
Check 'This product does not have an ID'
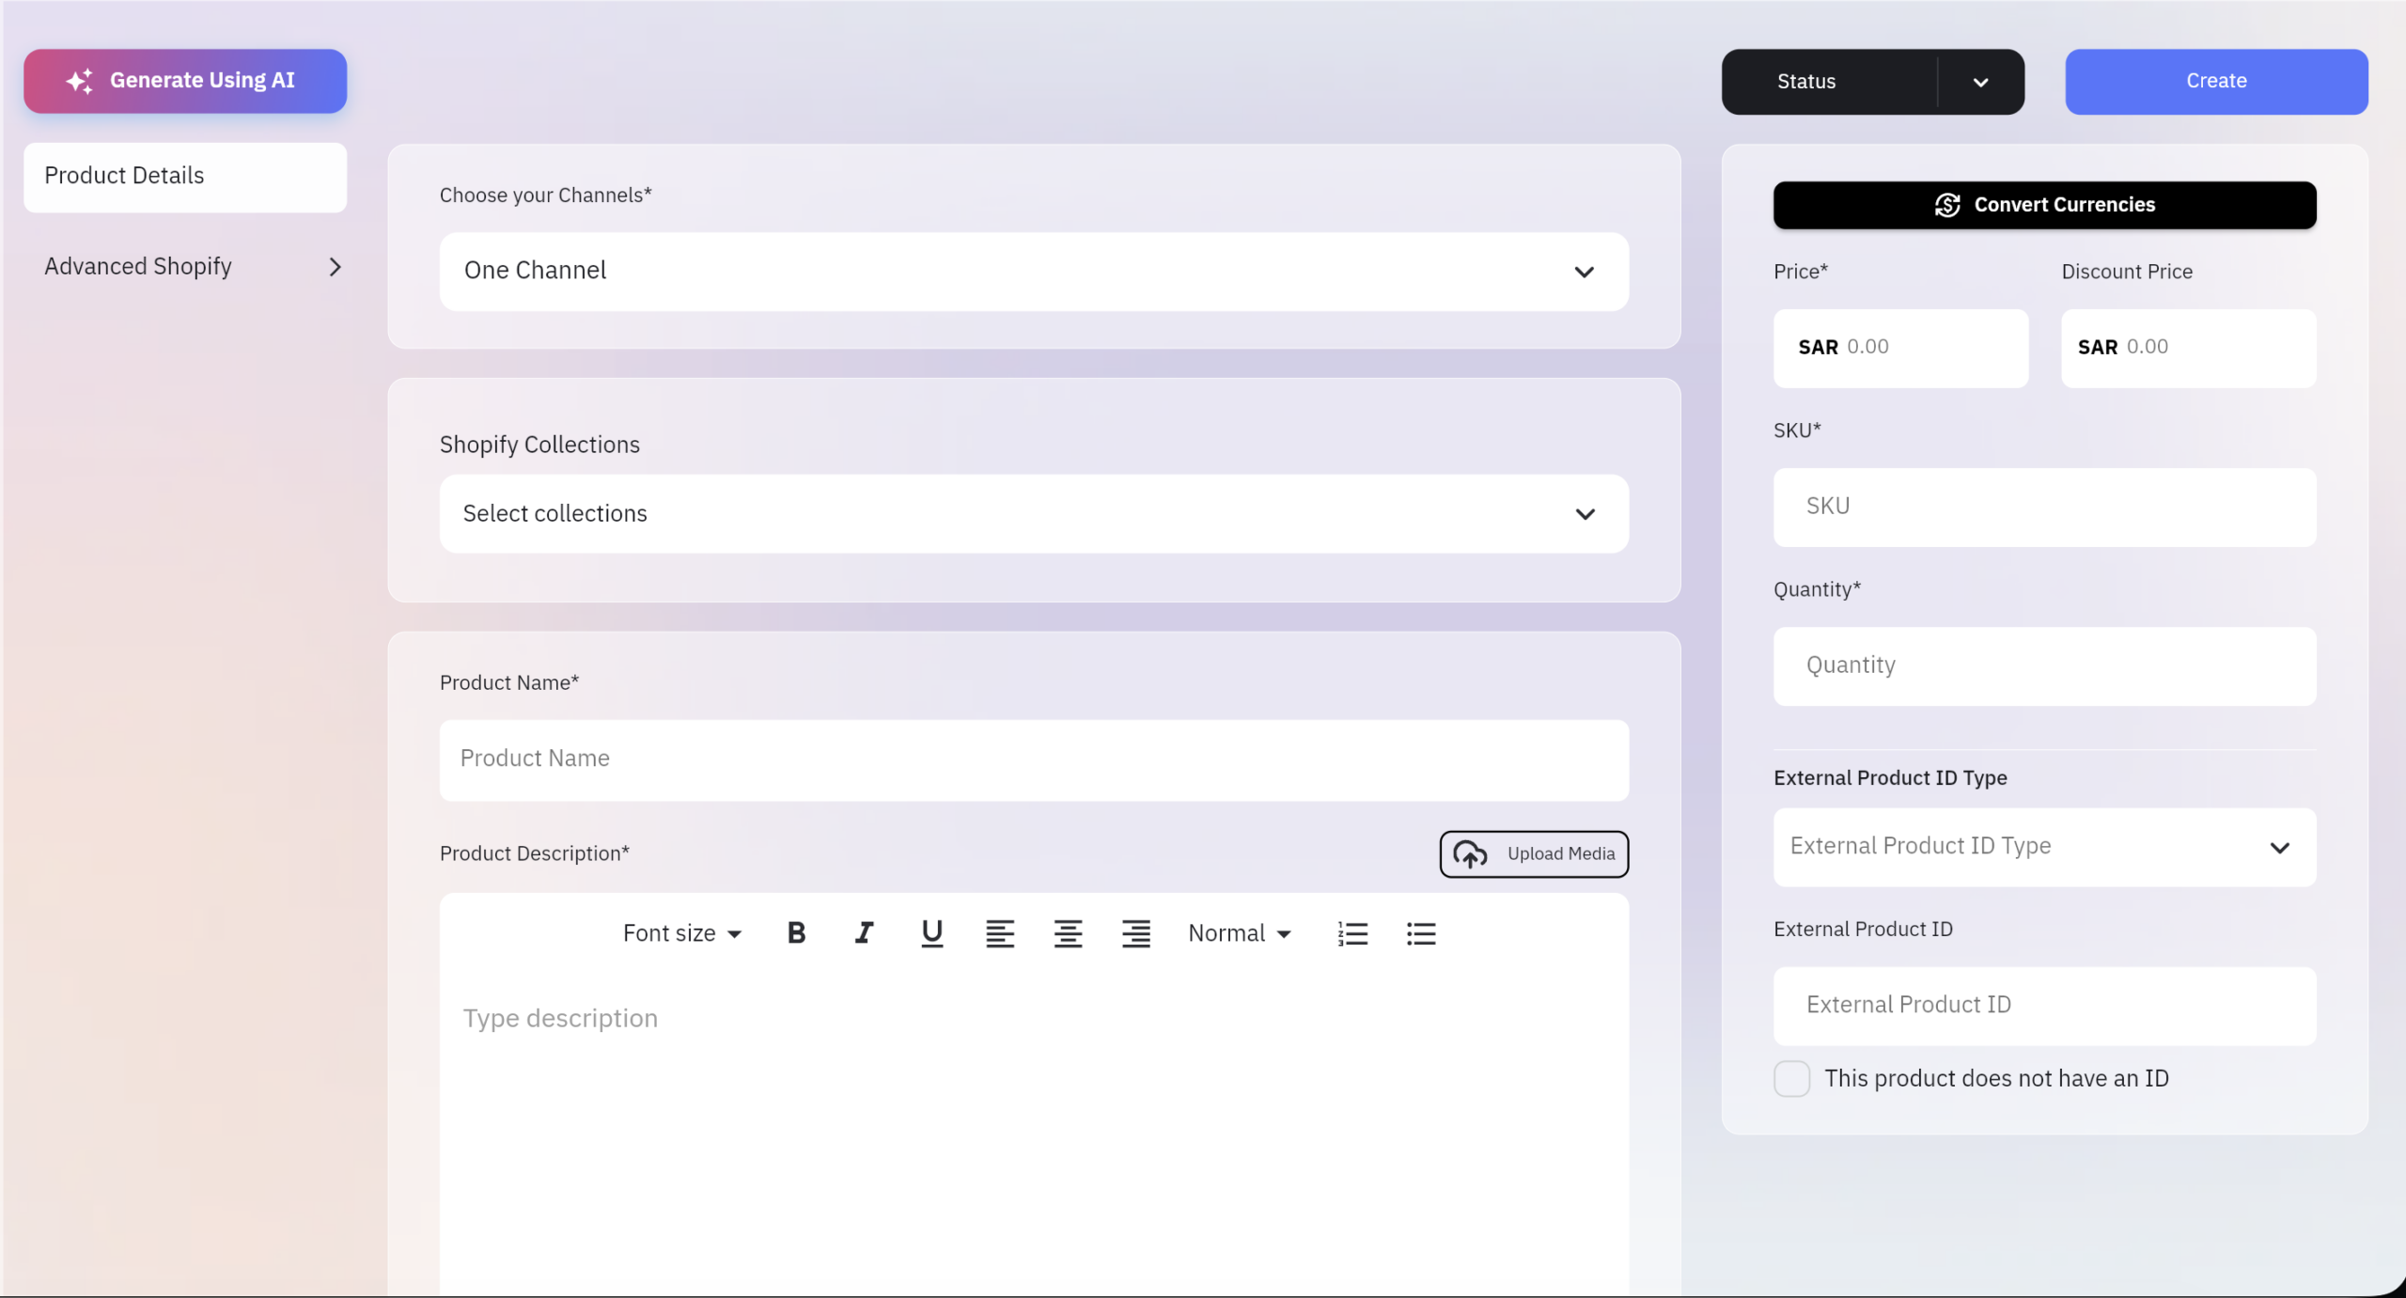coord(1791,1078)
